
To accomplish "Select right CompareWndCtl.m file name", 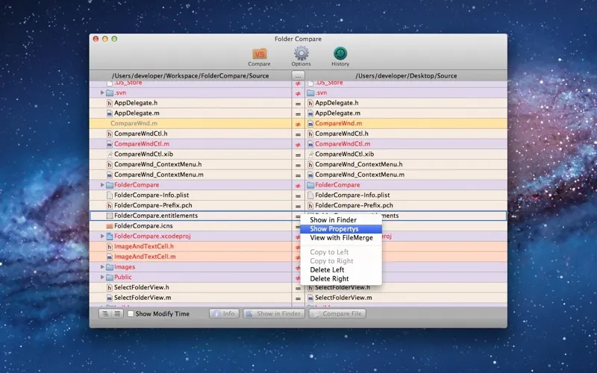I will coord(343,144).
